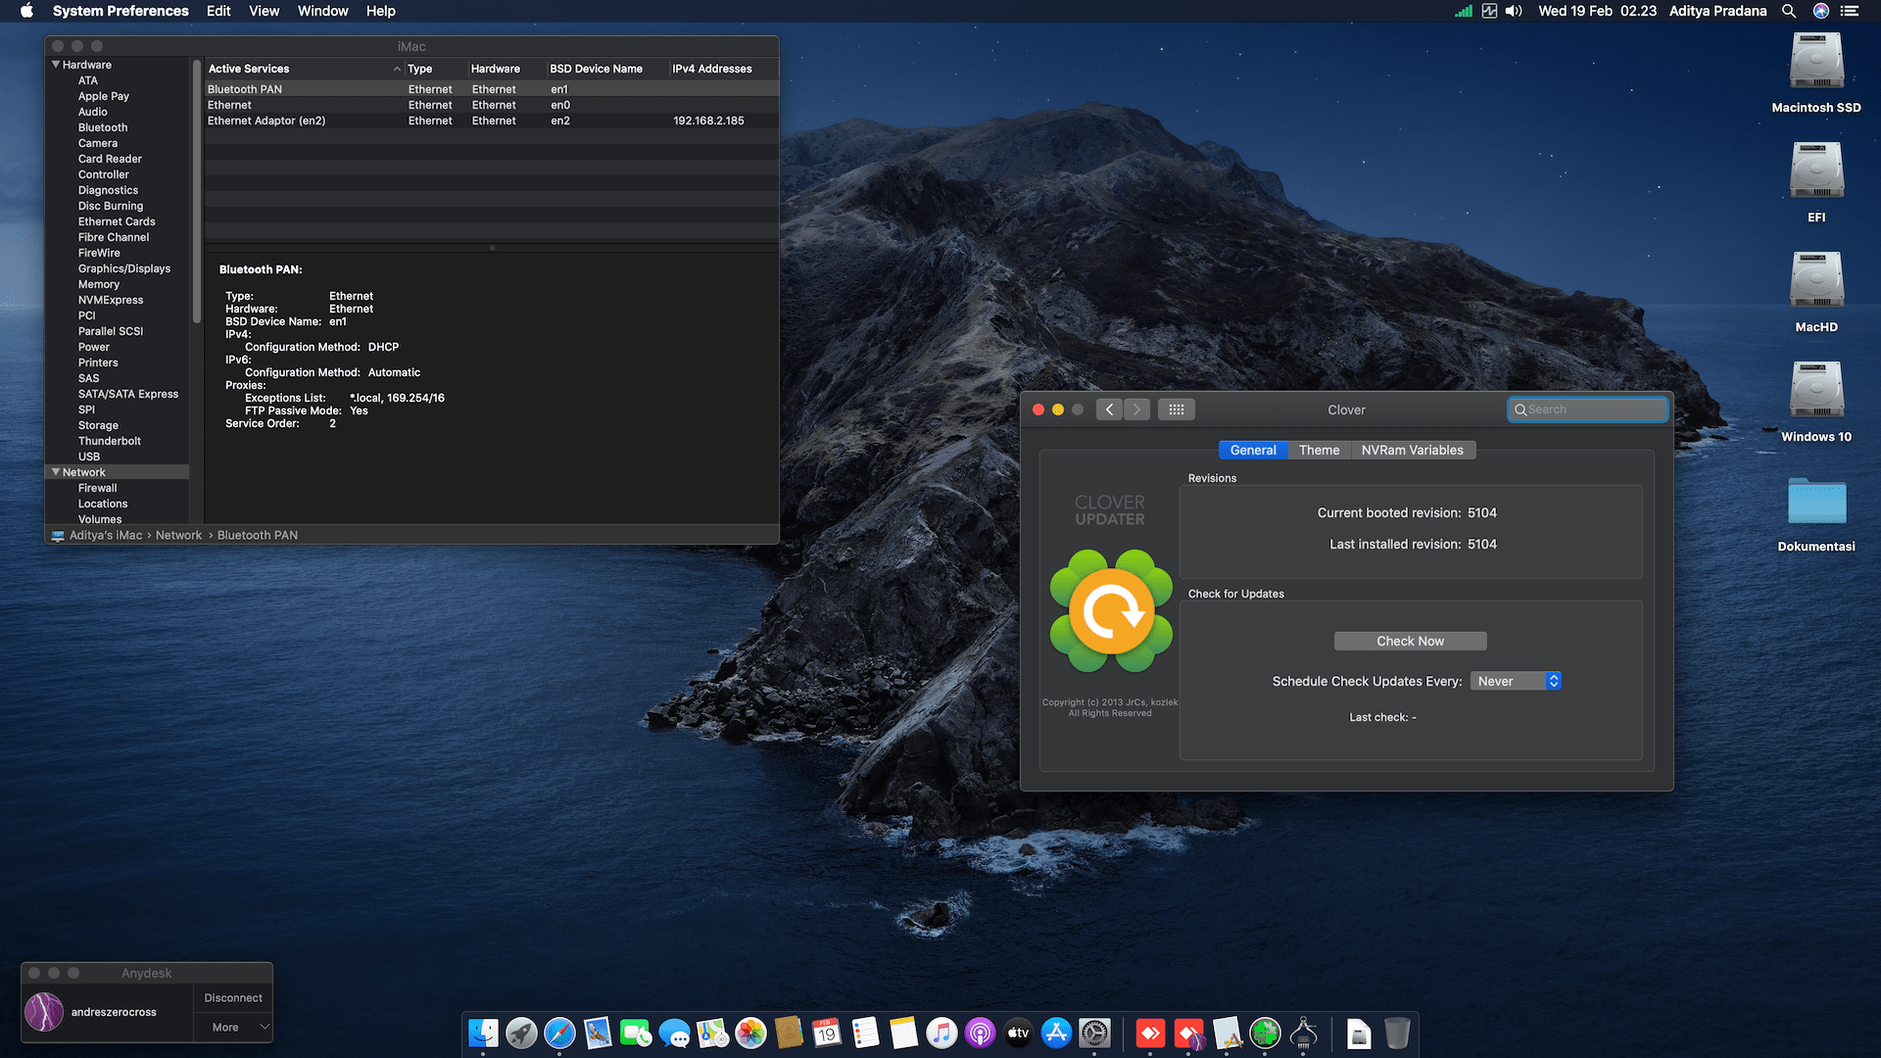Image resolution: width=1881 pixels, height=1058 pixels.
Task: Show all preferences grid icon
Action: 1176,409
